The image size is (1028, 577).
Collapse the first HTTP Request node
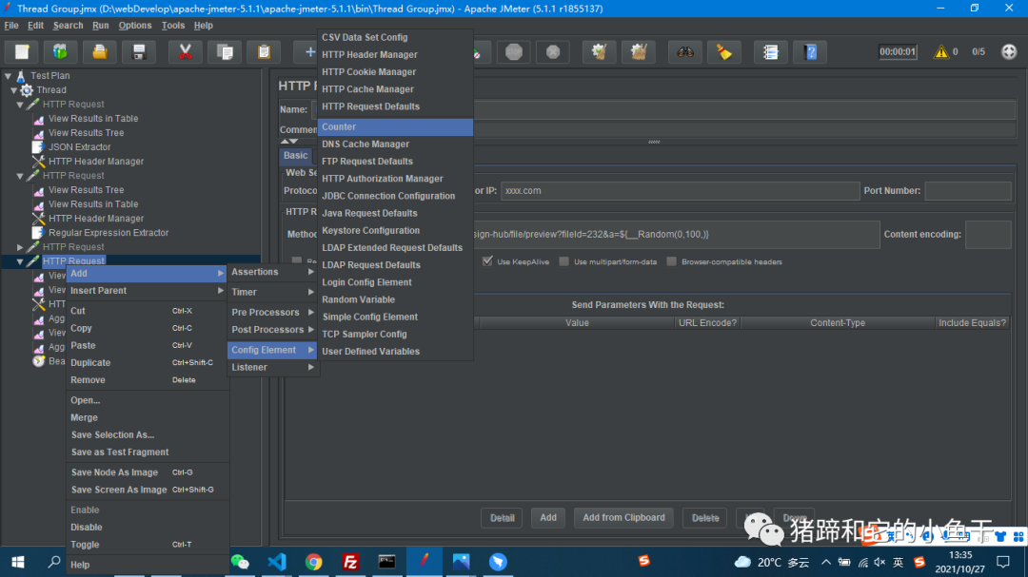(20, 105)
